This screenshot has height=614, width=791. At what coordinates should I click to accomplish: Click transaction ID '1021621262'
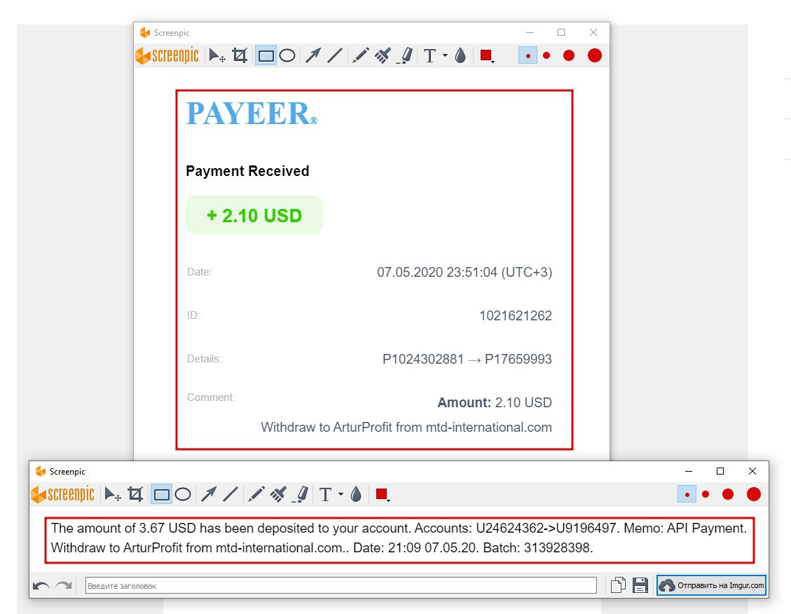pyautogui.click(x=516, y=316)
